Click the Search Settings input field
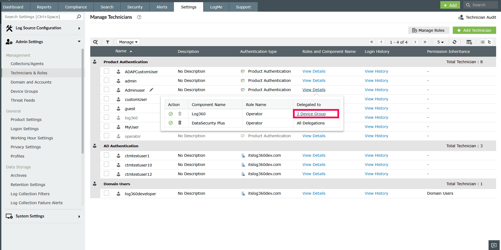Image resolution: width=501 pixels, height=250 pixels. pyautogui.click(x=40, y=17)
